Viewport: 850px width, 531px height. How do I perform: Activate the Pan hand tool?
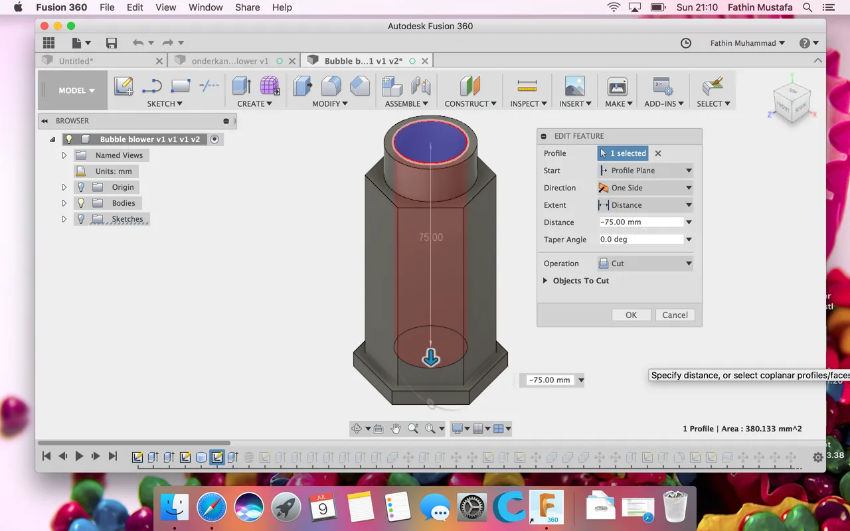click(396, 429)
